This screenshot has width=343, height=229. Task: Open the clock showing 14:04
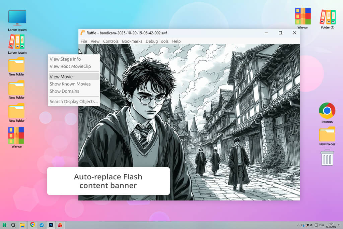click(331, 225)
